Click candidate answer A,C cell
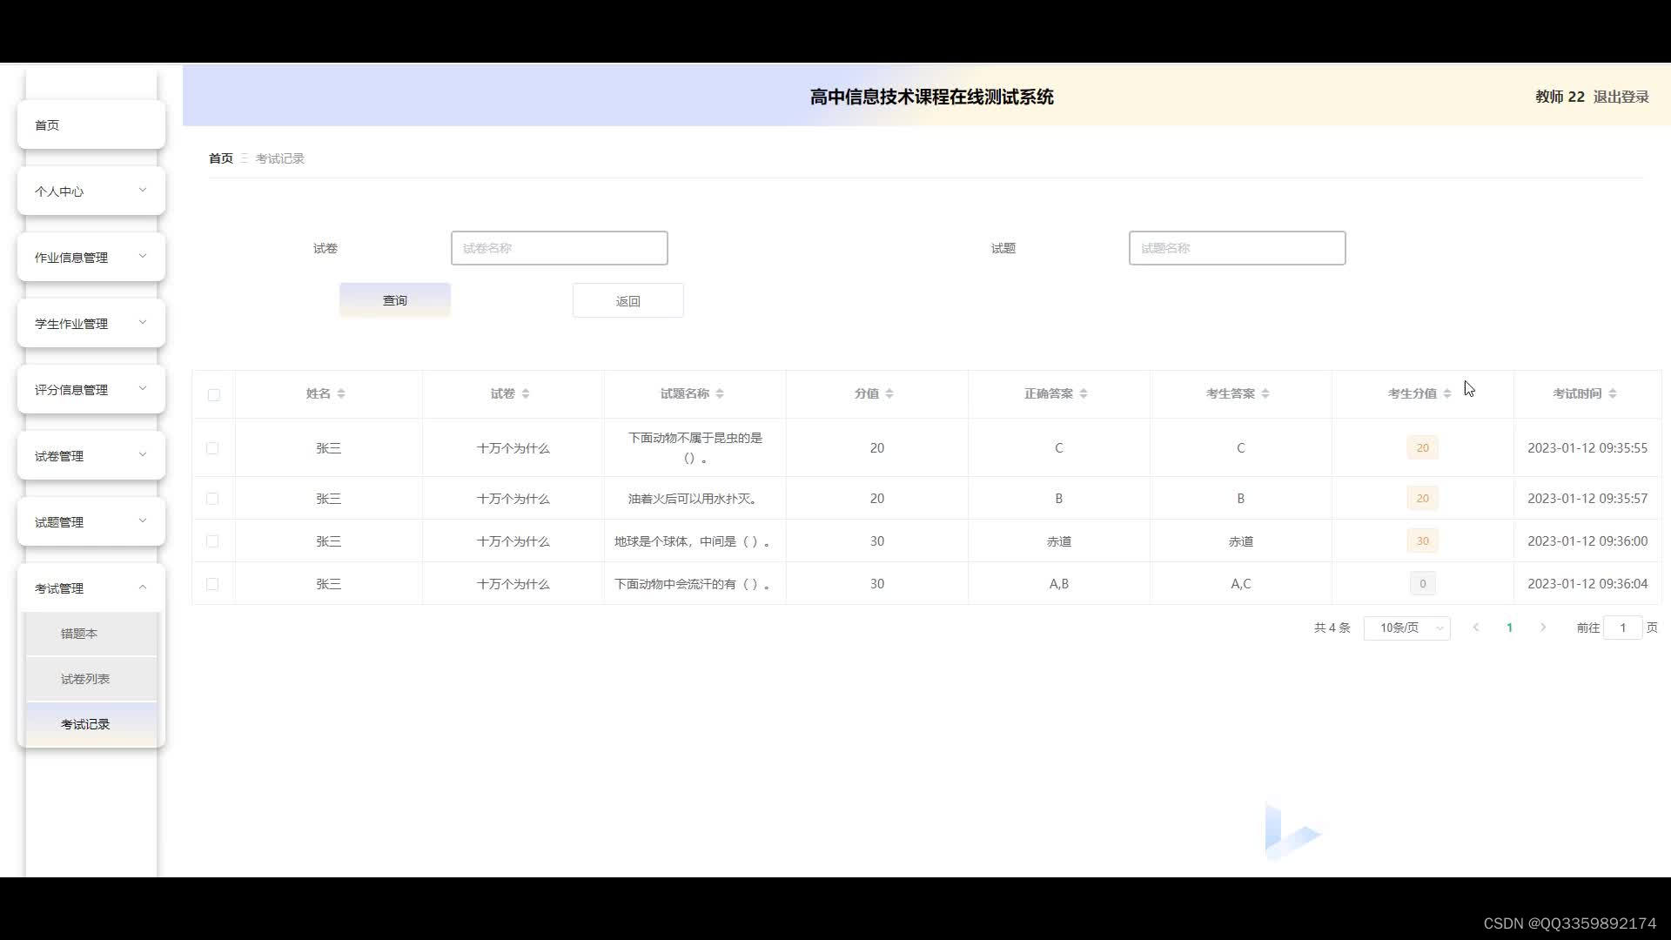 click(1241, 584)
